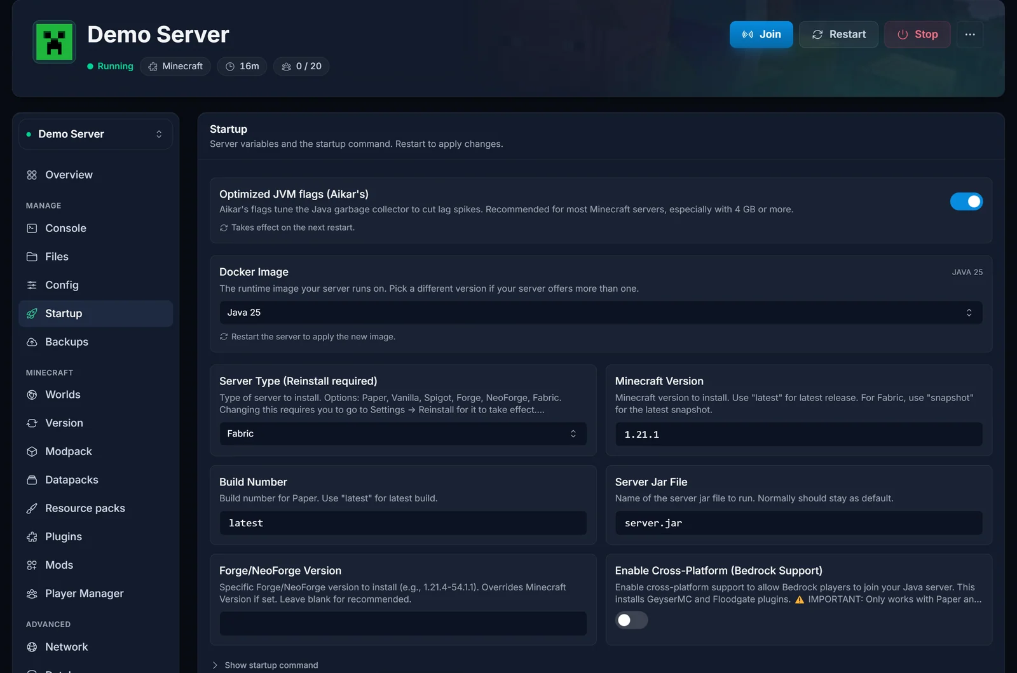The width and height of the screenshot is (1017, 673).
Task: Click the 16m uptime badge
Action: [242, 66]
